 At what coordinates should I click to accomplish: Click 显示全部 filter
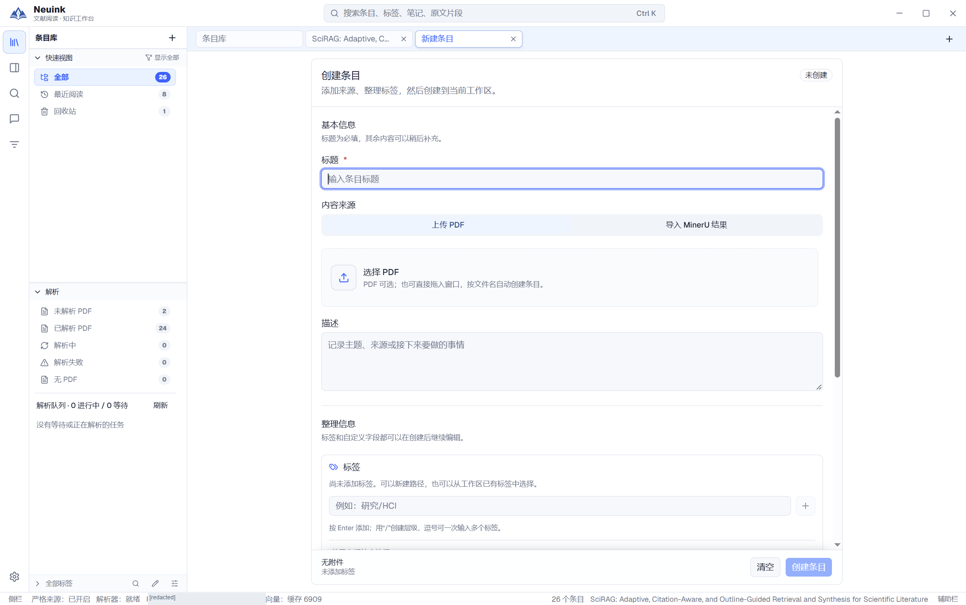click(162, 58)
